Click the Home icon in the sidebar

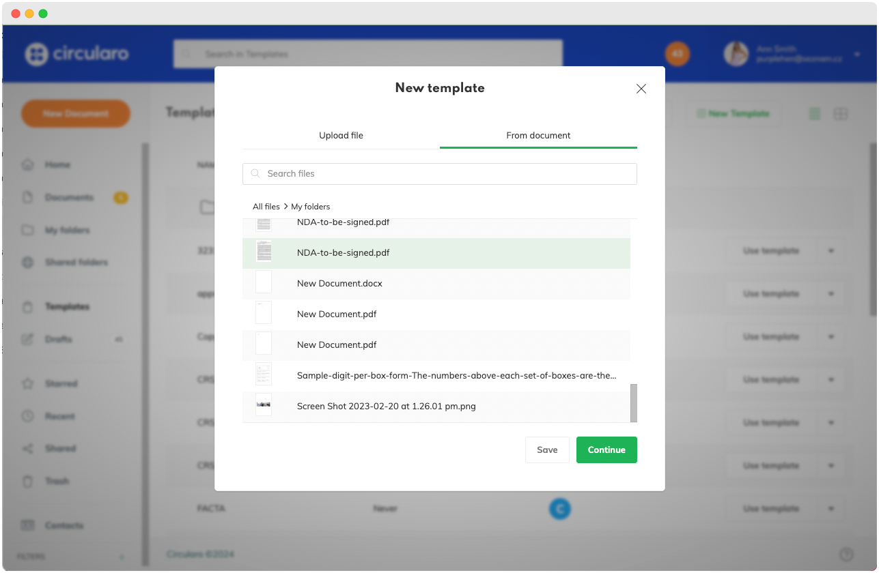coord(28,164)
